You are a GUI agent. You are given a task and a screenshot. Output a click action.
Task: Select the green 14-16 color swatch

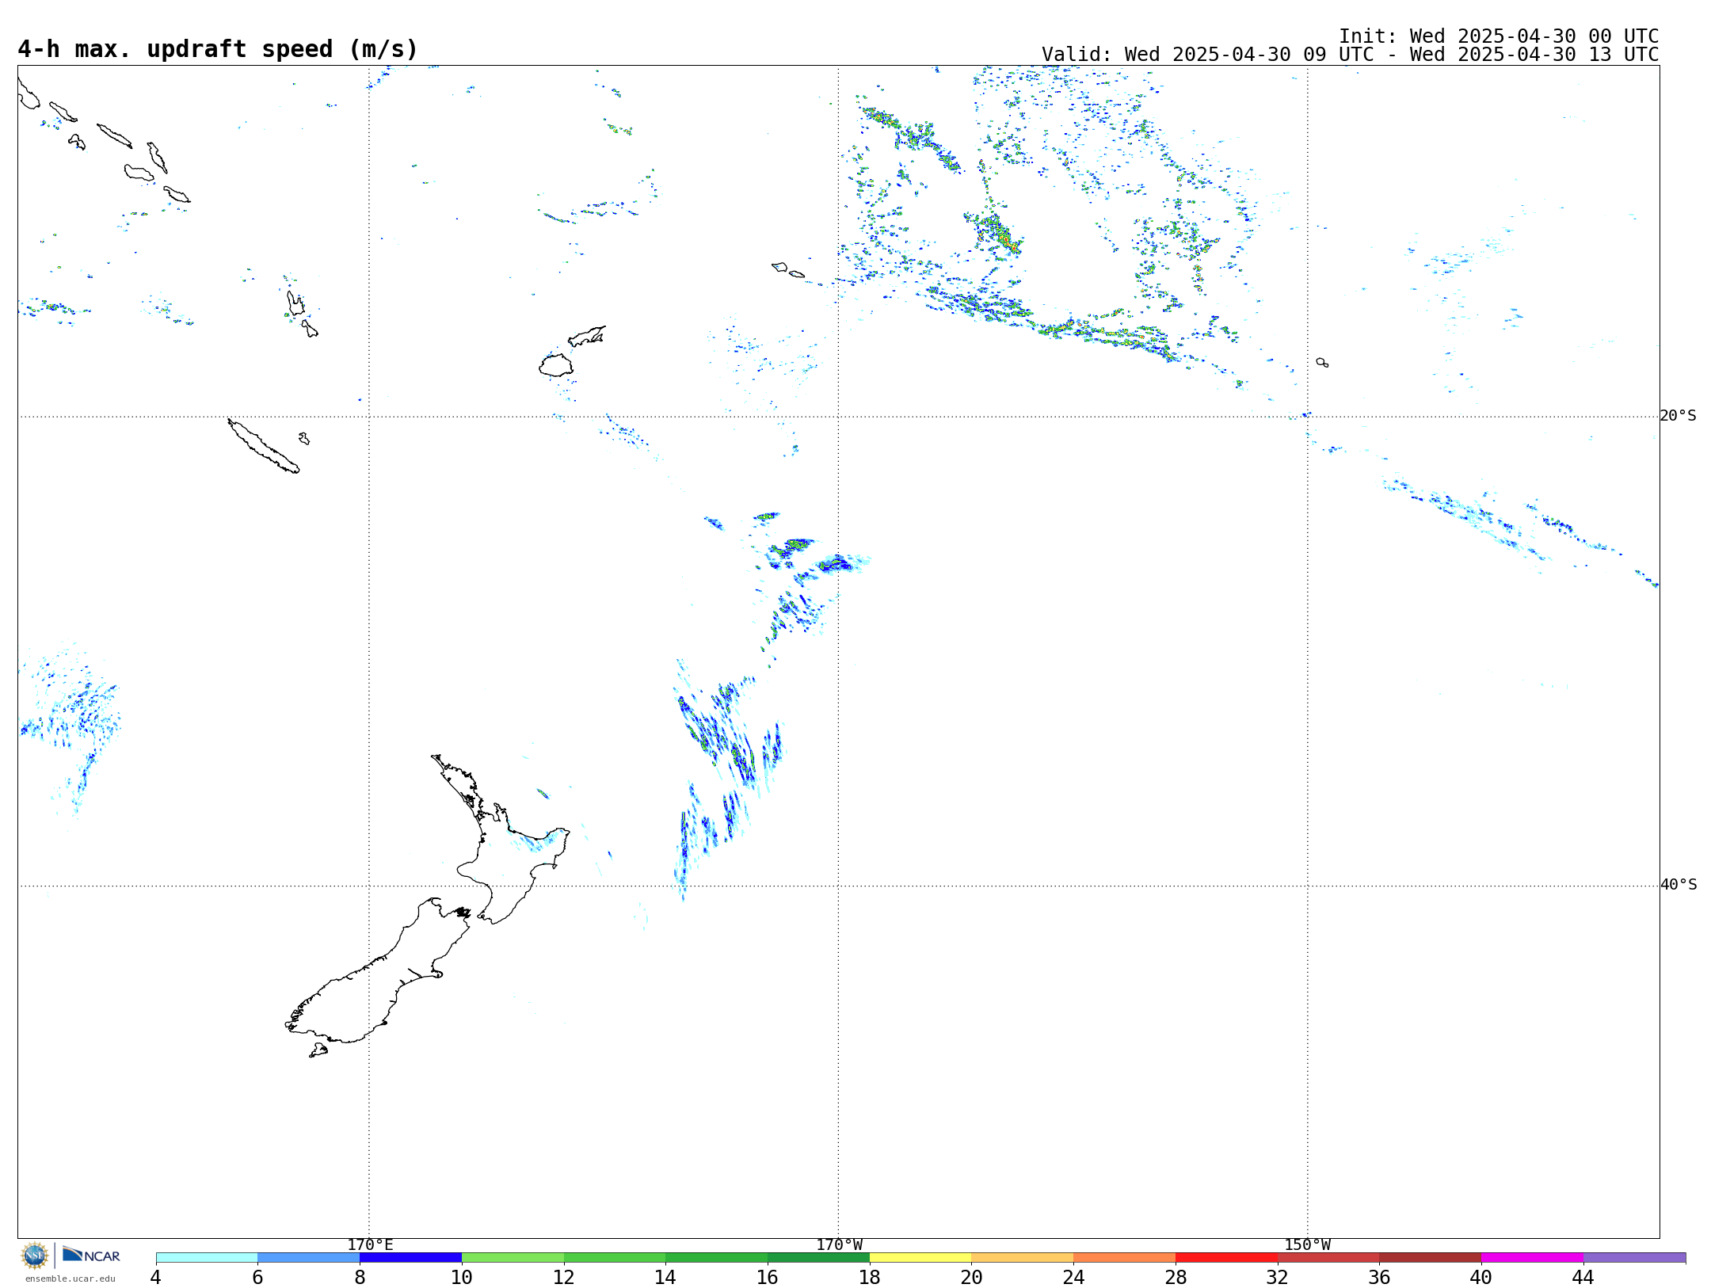717,1258
